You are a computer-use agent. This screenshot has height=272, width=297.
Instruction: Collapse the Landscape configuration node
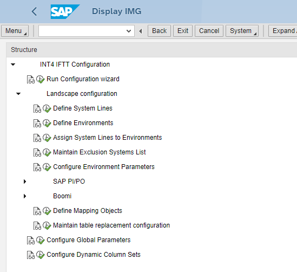(18, 94)
